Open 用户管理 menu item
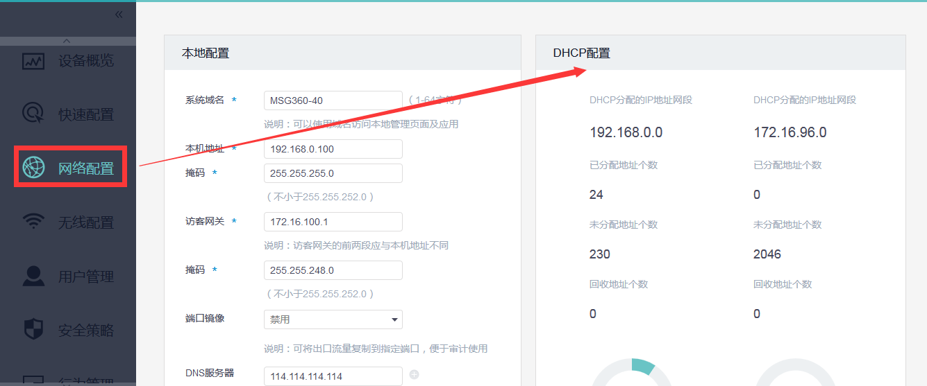The height and width of the screenshot is (386, 927). click(68, 276)
